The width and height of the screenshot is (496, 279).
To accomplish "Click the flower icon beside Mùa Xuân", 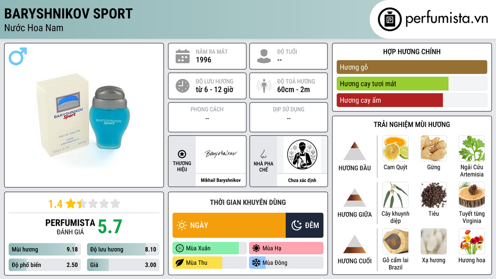I will tap(180, 248).
